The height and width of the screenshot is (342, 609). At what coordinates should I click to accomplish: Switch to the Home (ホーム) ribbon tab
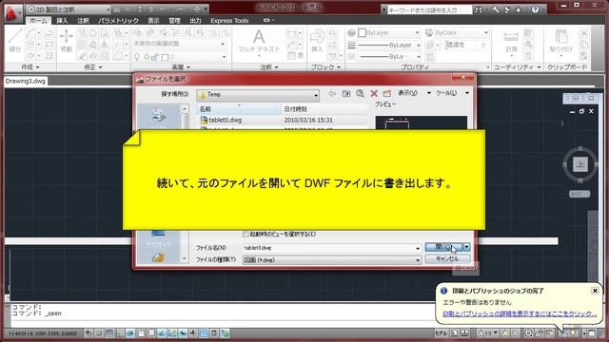(x=38, y=21)
